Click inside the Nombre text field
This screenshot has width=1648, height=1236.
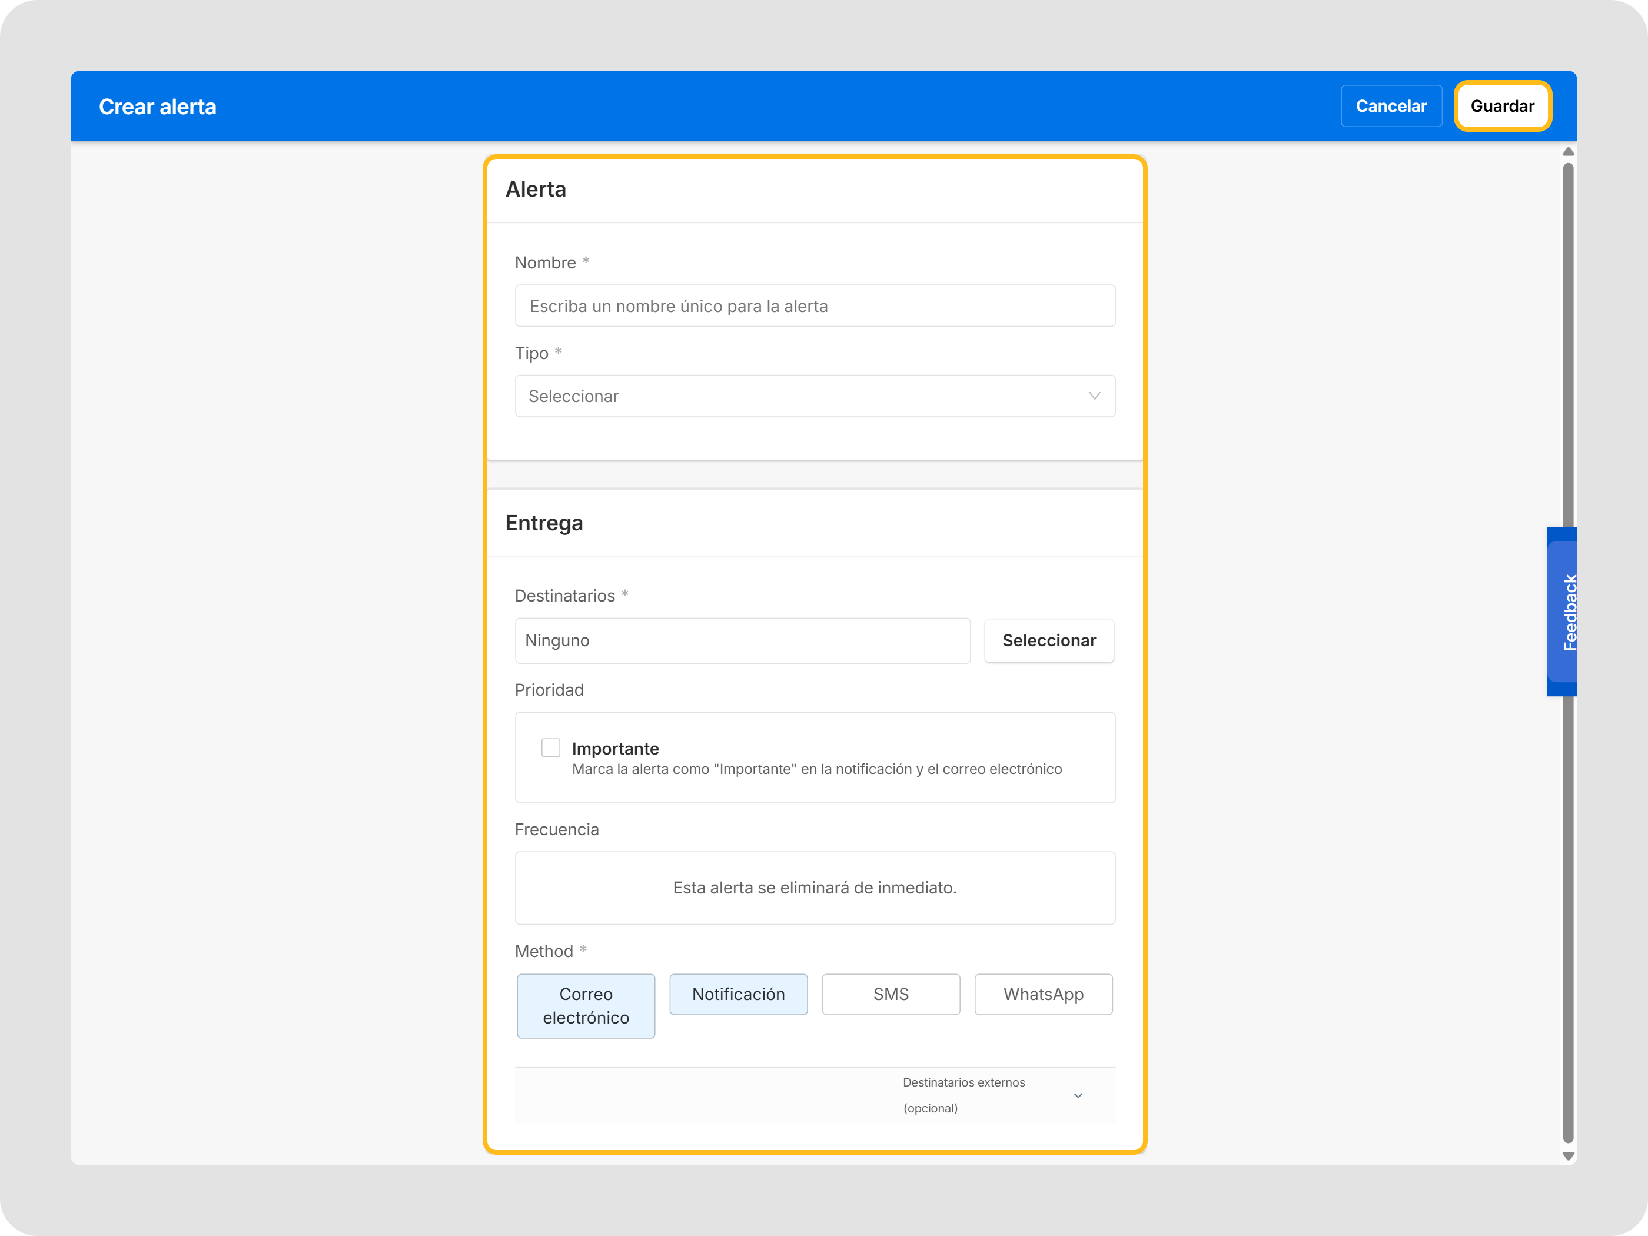coord(815,305)
